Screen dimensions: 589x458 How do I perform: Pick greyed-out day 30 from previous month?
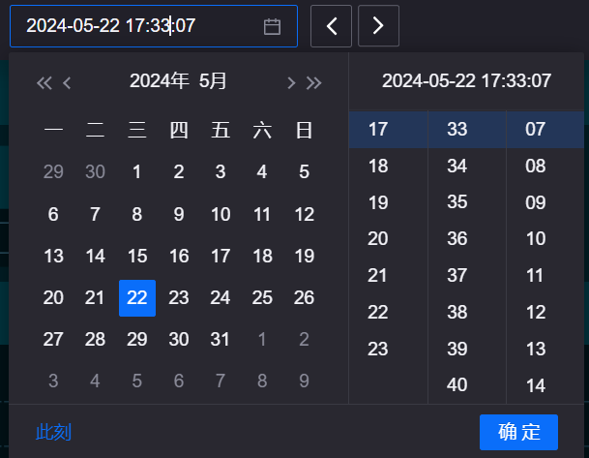pyautogui.click(x=95, y=172)
